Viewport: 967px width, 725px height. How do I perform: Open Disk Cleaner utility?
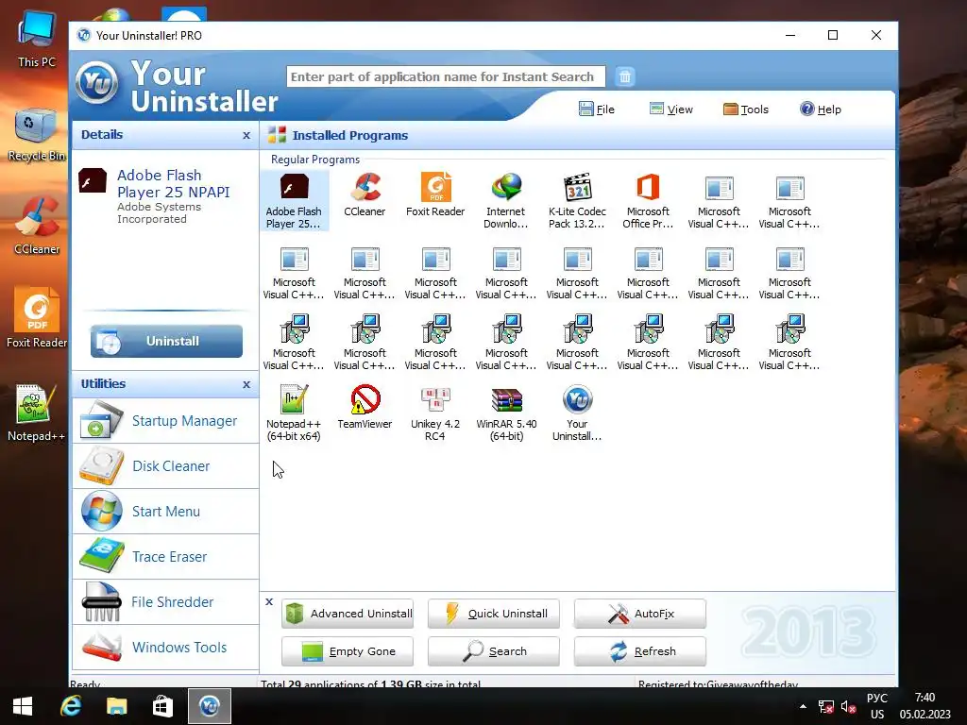(x=165, y=466)
